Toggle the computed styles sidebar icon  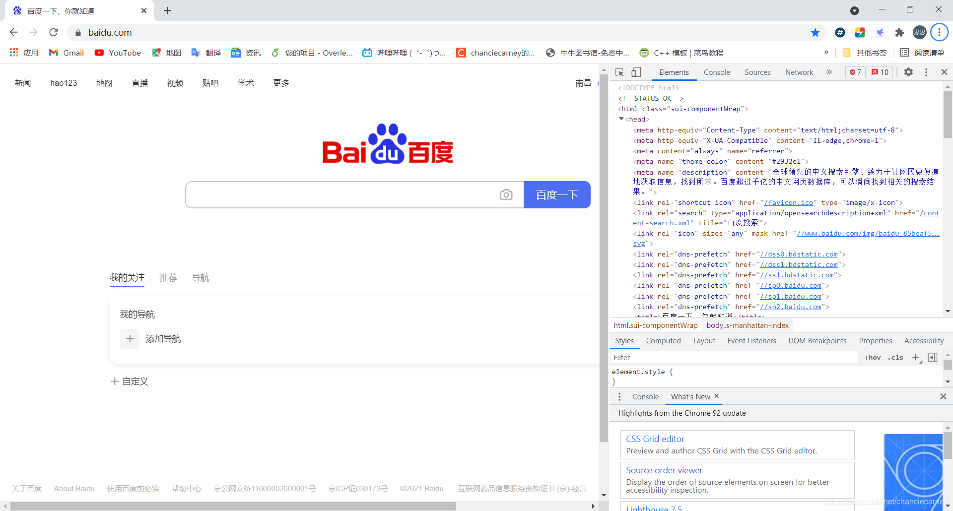pos(933,358)
